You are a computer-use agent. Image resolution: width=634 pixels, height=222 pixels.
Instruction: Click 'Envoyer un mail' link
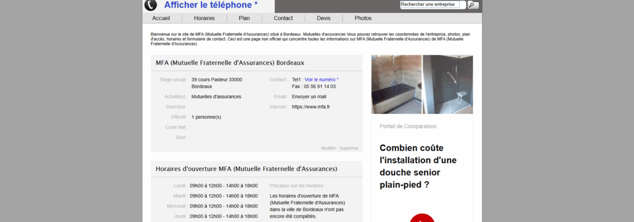[309, 97]
